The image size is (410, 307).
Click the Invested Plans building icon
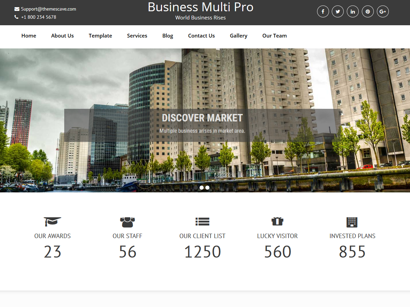click(352, 222)
